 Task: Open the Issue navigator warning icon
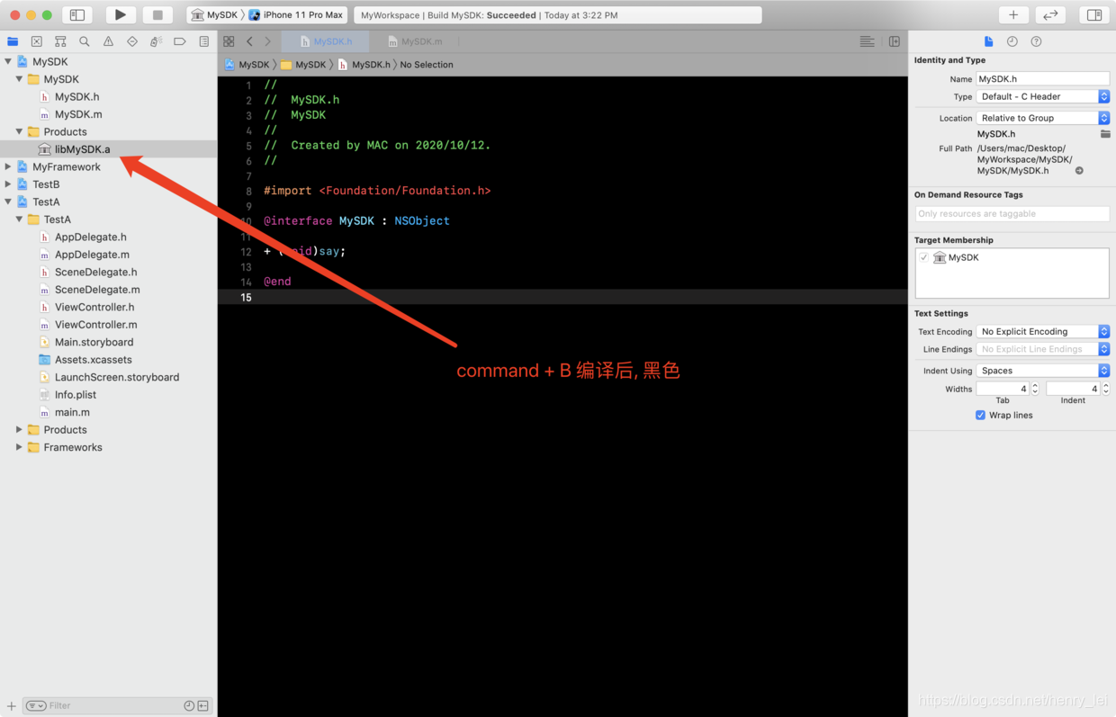click(108, 41)
